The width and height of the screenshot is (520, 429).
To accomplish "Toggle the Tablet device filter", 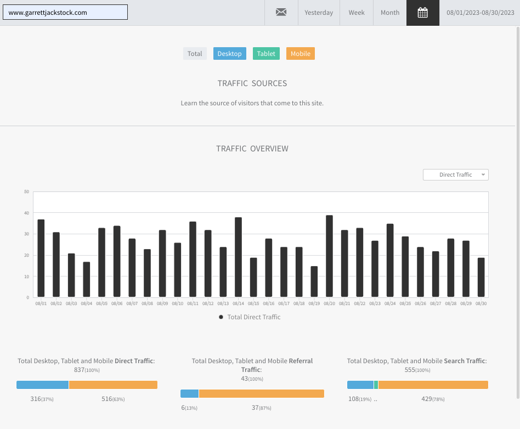I will (x=266, y=53).
